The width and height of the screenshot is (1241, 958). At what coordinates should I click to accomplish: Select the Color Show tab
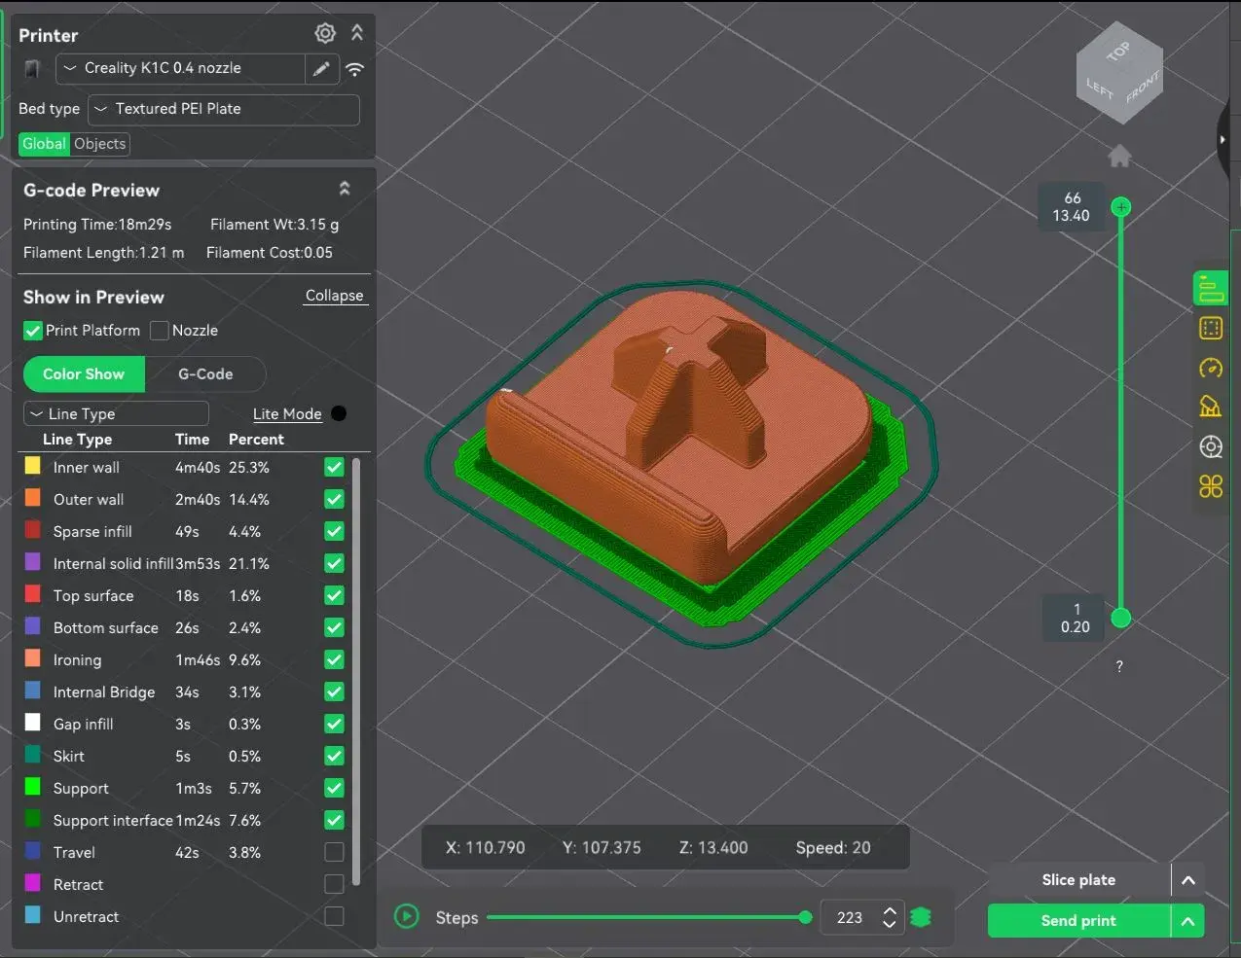(x=84, y=374)
